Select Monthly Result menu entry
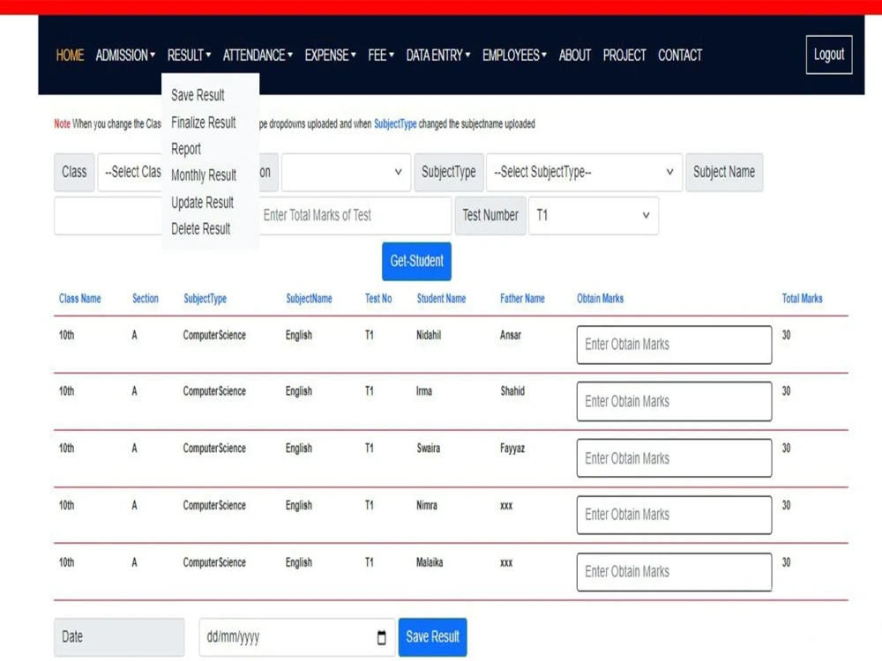The image size is (882, 661). pos(204,175)
